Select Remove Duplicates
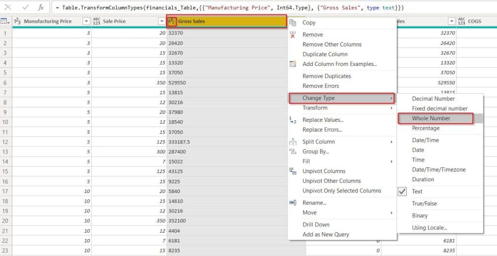The width and height of the screenshot is (497, 256). pyautogui.click(x=327, y=76)
